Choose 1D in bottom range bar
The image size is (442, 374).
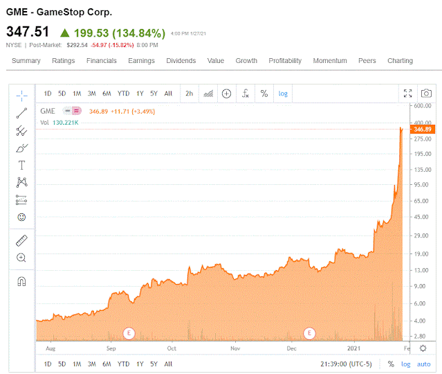pos(48,364)
